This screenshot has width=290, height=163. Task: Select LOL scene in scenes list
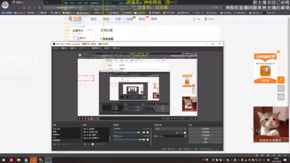tap(54, 138)
